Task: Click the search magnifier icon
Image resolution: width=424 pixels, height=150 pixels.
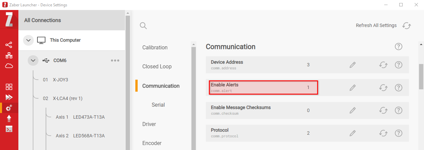Action: pos(143,26)
